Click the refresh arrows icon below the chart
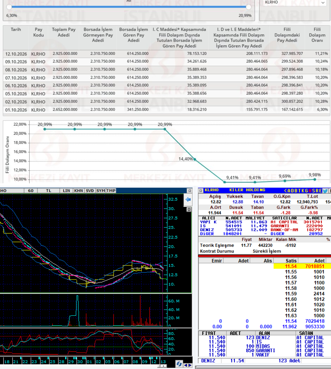Screen dimensions: 331x369 coord(179,364)
